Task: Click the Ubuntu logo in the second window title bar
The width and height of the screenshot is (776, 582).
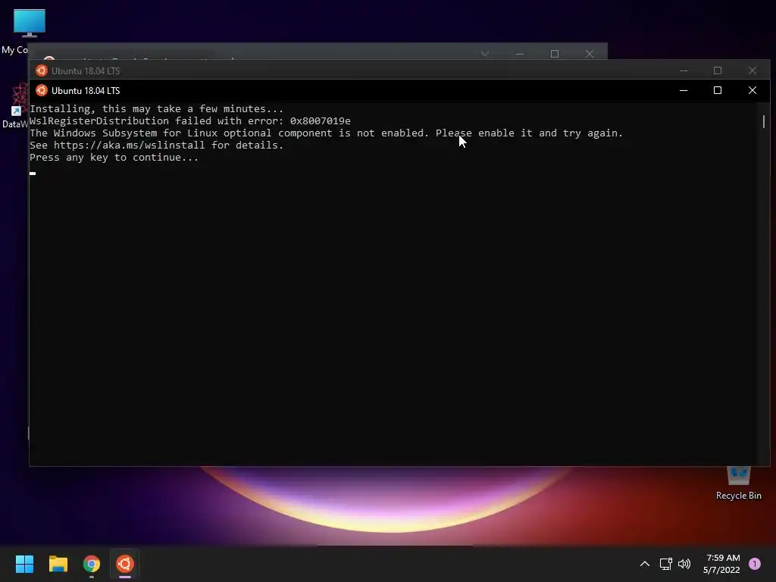Action: click(42, 70)
